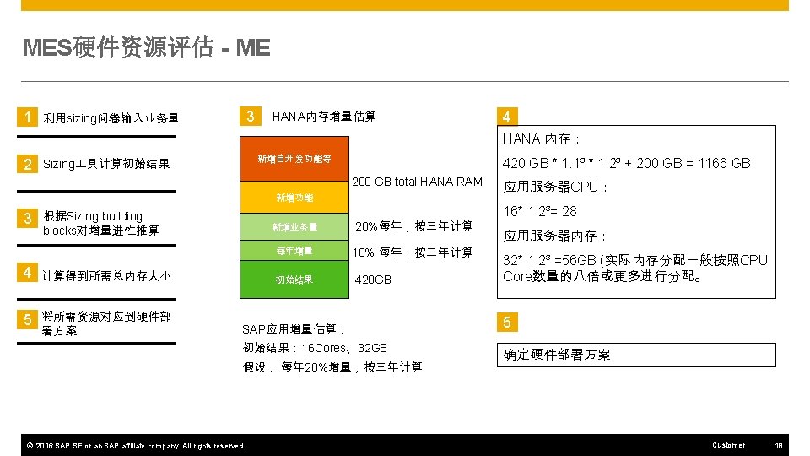810x456 pixels.
Task: Click the SAP copyright notice in footer
Action: pyautogui.click(x=136, y=446)
